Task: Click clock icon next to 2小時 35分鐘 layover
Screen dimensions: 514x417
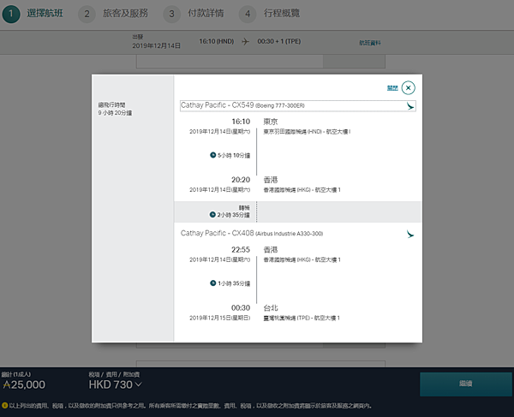Action: [212, 215]
